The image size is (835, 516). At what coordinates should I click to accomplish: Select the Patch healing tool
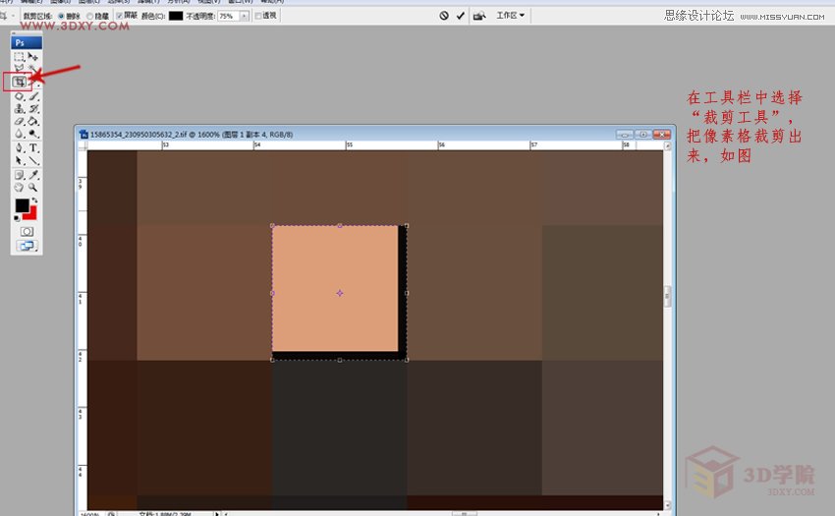20,96
